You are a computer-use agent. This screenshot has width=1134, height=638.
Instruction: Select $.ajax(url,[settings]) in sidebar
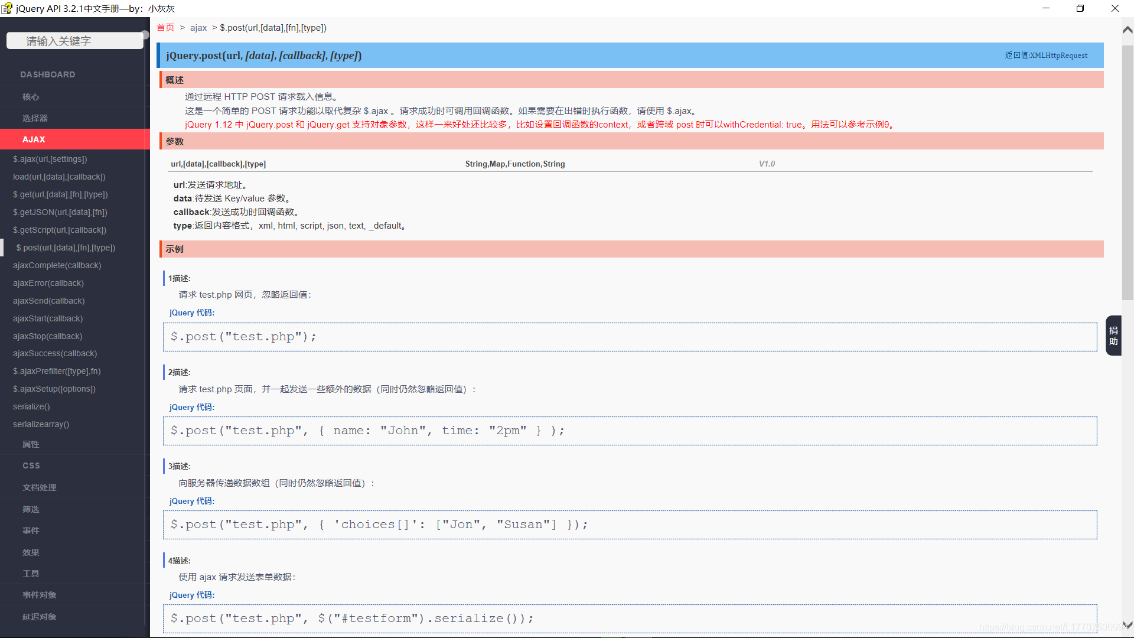(x=50, y=159)
